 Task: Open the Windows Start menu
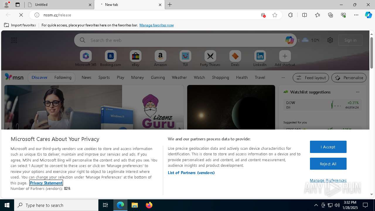pyautogui.click(x=7, y=205)
